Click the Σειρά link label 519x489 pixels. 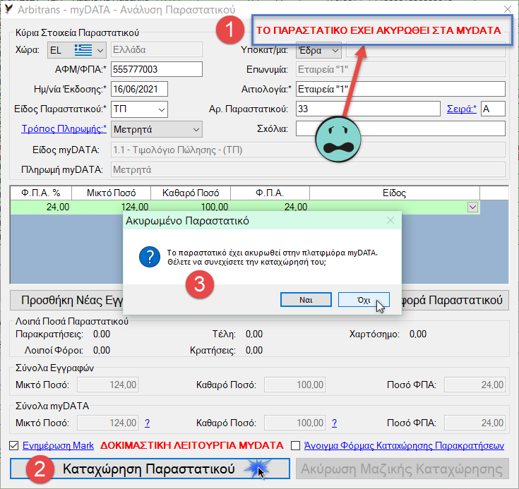click(x=461, y=109)
